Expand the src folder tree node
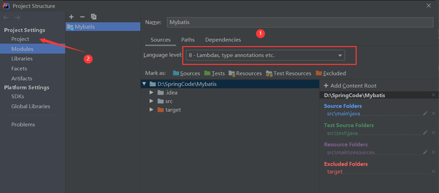439x193 pixels. point(151,101)
